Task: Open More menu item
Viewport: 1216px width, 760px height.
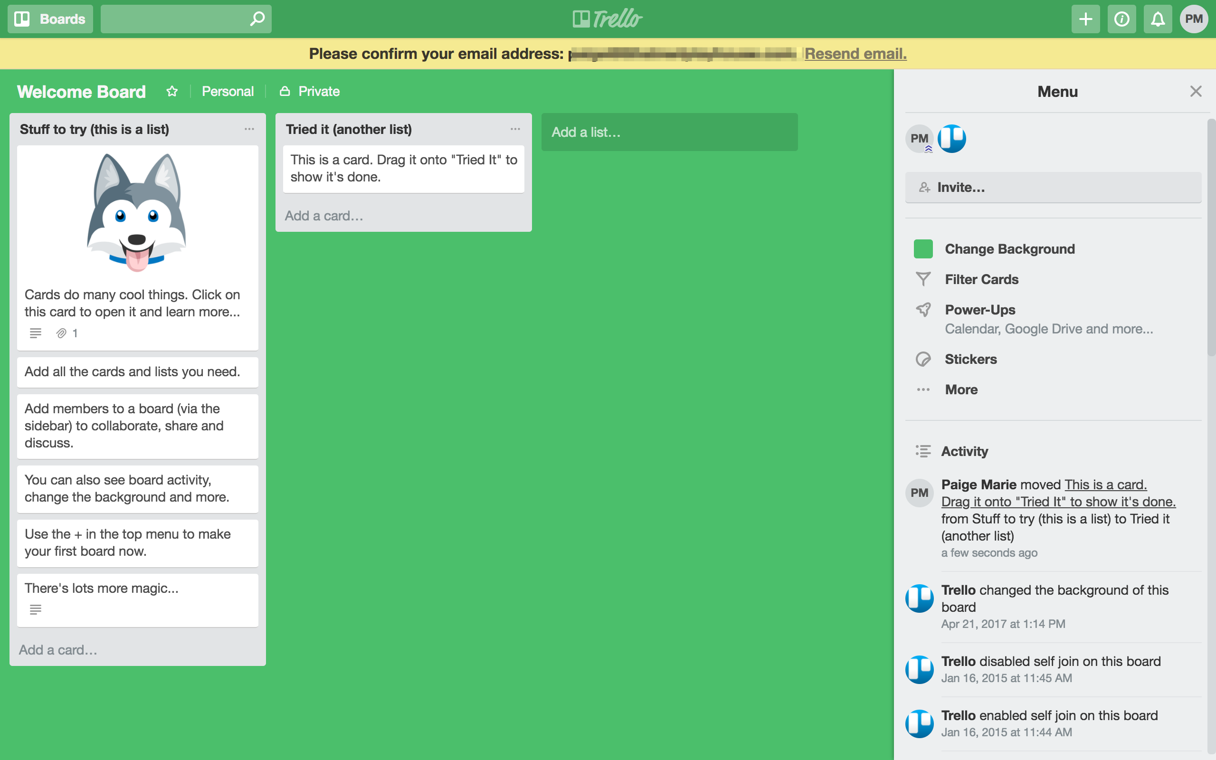Action: pos(961,389)
